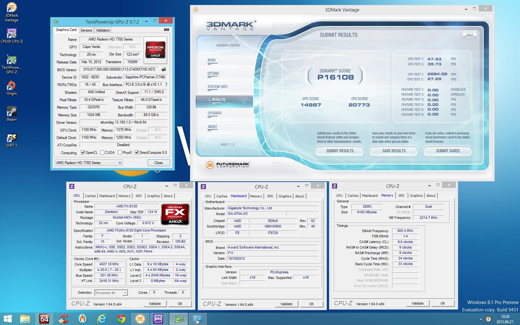Click Validate in the CPU-Z Mainboard window
This screenshot has height=325, width=520.
click(286, 304)
